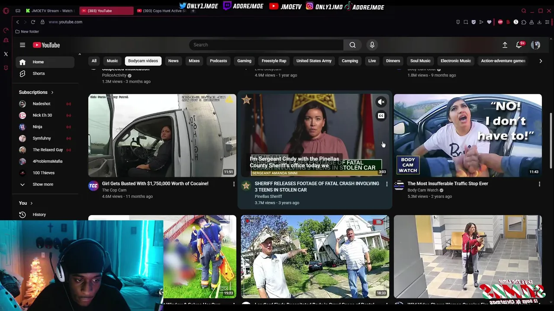Select the Freestyle Rap chip
Viewport: 554px width, 311px height.
pyautogui.click(x=274, y=61)
